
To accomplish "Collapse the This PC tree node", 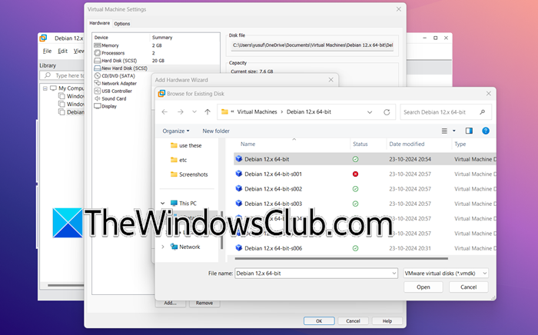I will tap(163, 204).
